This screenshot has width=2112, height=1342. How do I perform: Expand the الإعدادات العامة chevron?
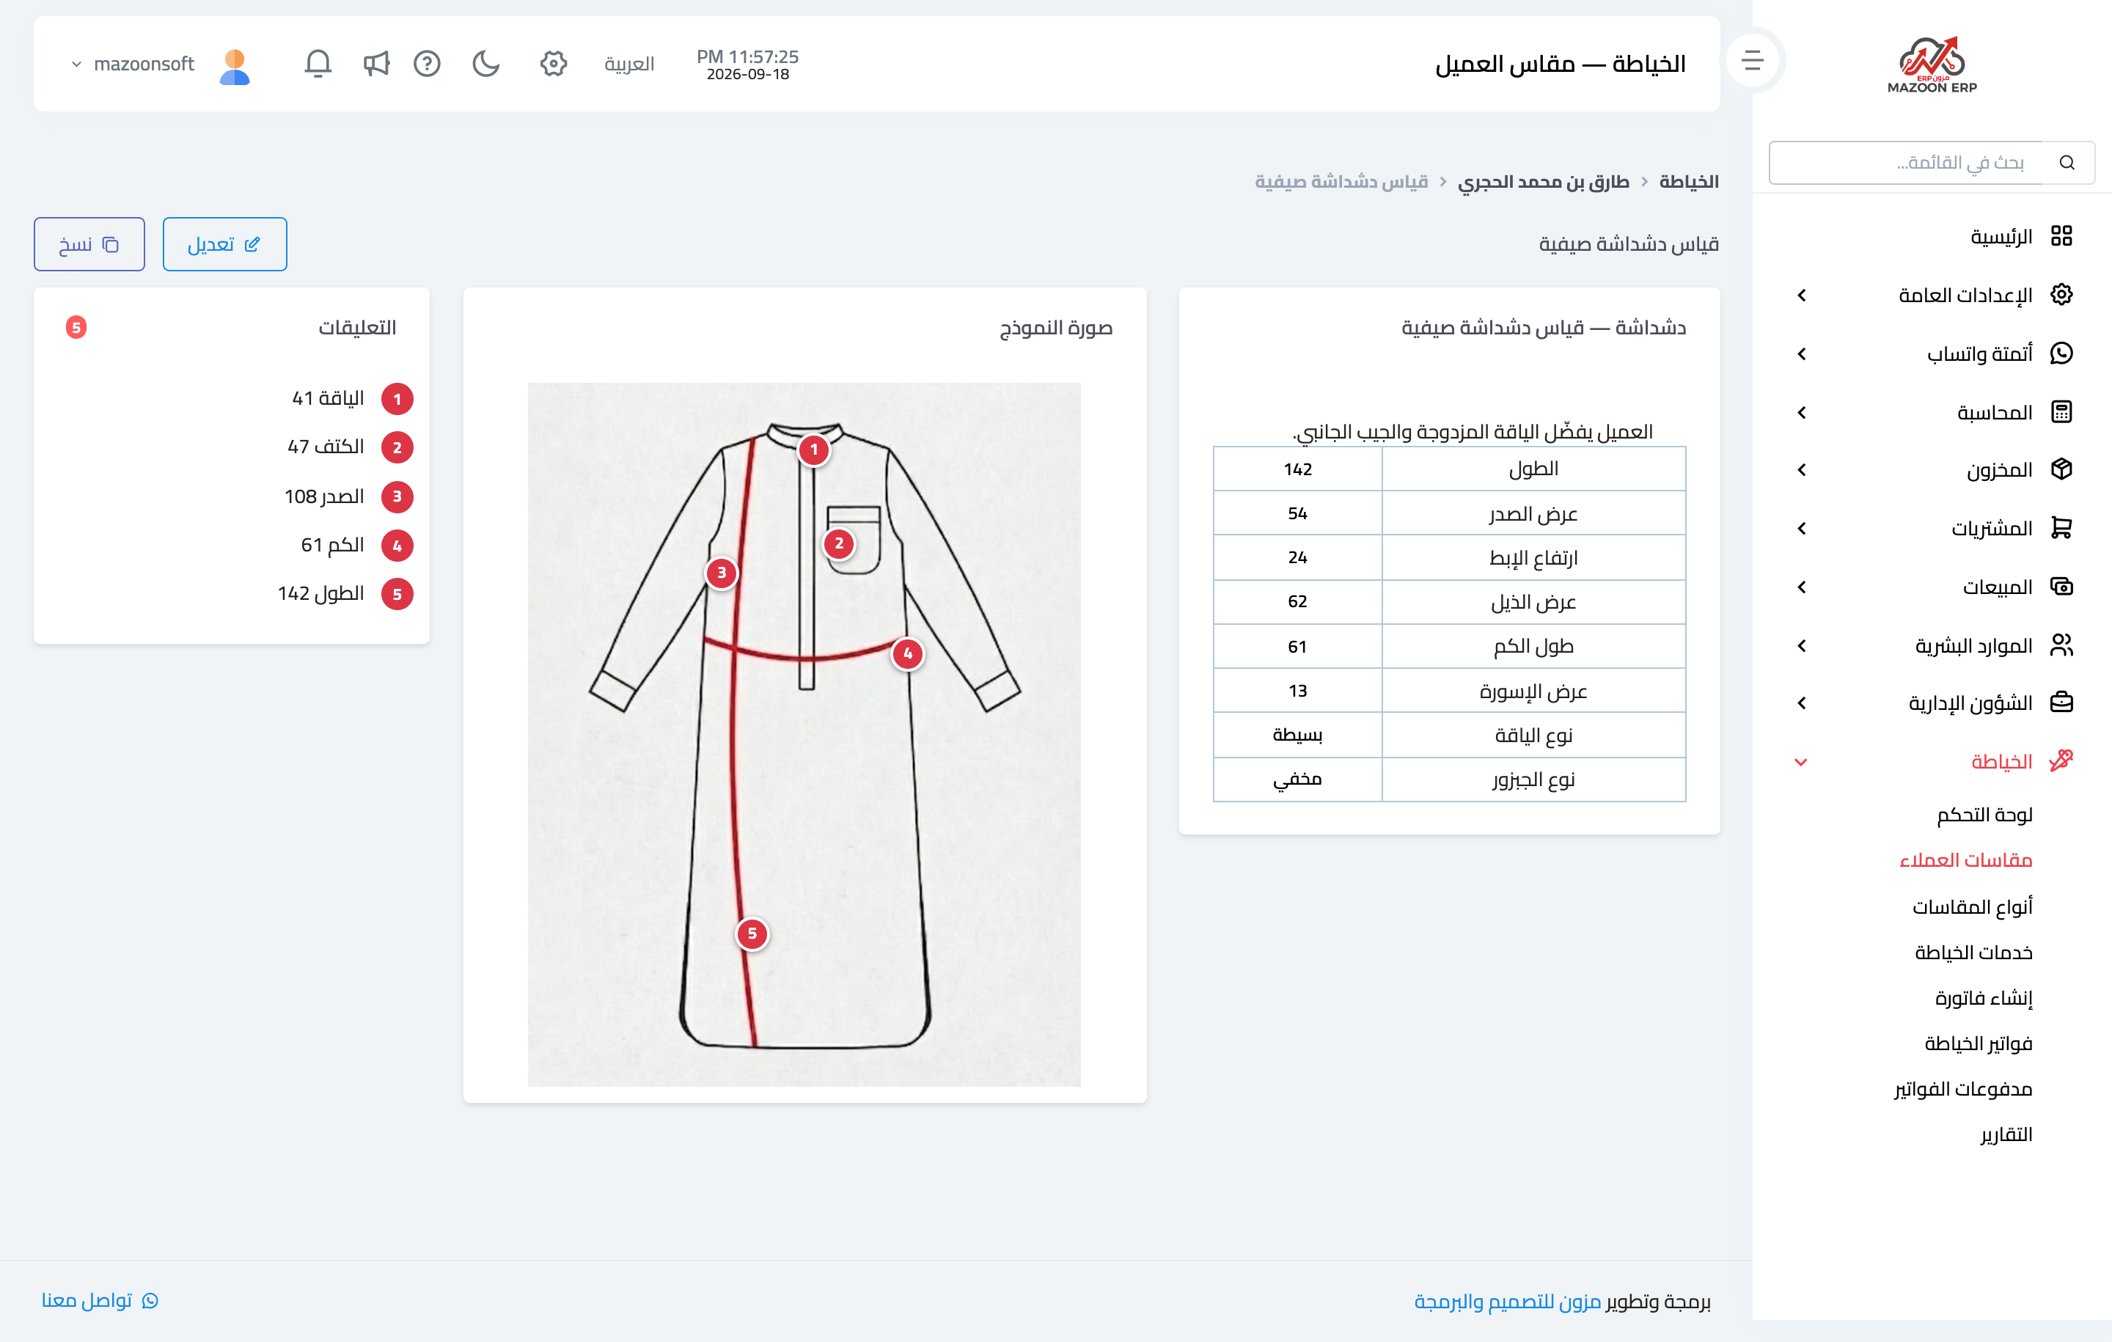[x=1803, y=296]
